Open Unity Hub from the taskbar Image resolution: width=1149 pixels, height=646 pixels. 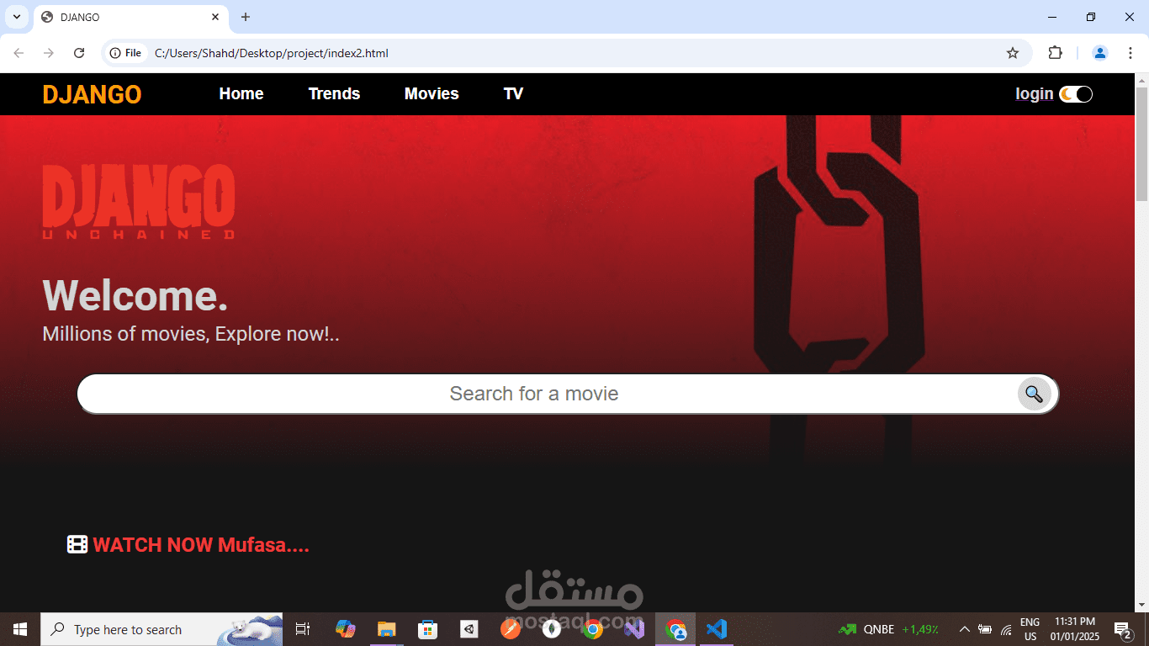point(469,629)
